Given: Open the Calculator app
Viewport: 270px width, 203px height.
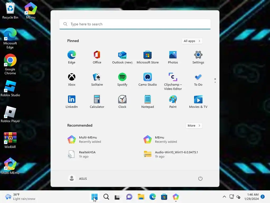Looking at the screenshot, I should point(97,102).
